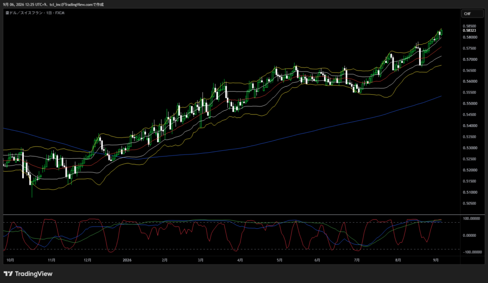Select the 9月 time axis label

[436, 260]
